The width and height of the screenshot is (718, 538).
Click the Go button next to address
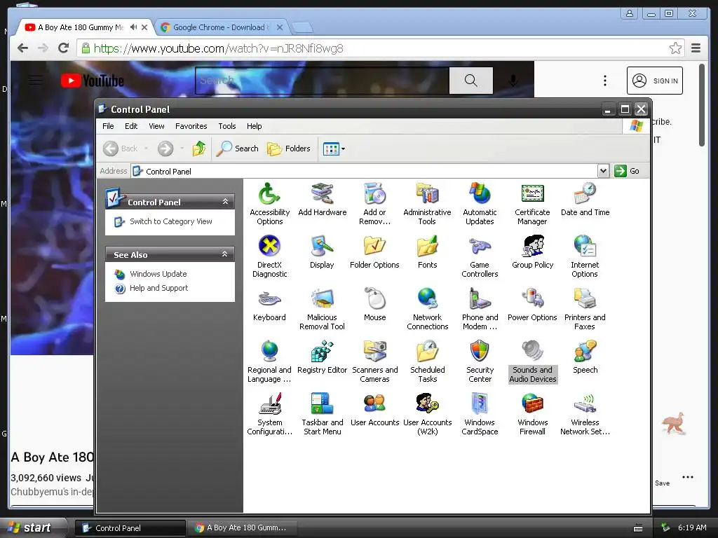pos(628,171)
